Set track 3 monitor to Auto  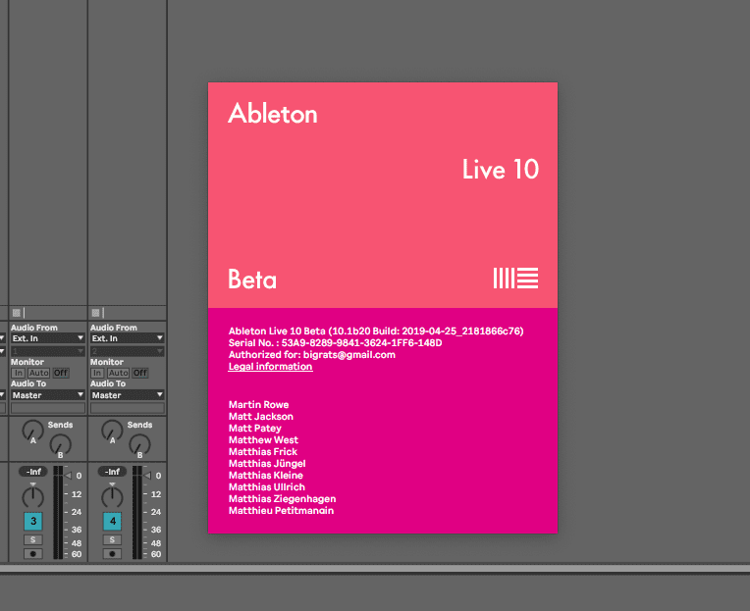click(38, 373)
